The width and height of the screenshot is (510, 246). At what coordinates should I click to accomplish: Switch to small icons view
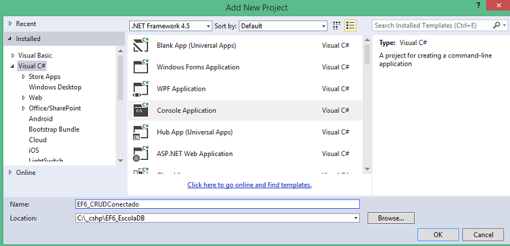(x=337, y=25)
